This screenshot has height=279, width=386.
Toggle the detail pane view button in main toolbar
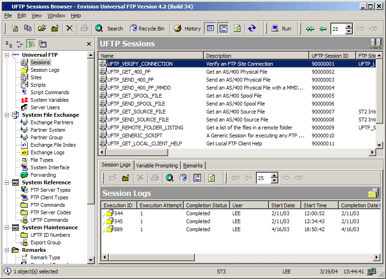[x=223, y=29]
